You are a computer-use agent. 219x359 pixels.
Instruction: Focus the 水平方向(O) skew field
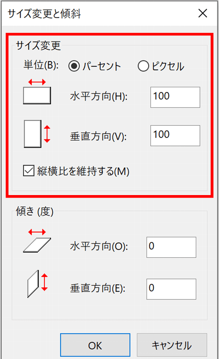(171, 247)
